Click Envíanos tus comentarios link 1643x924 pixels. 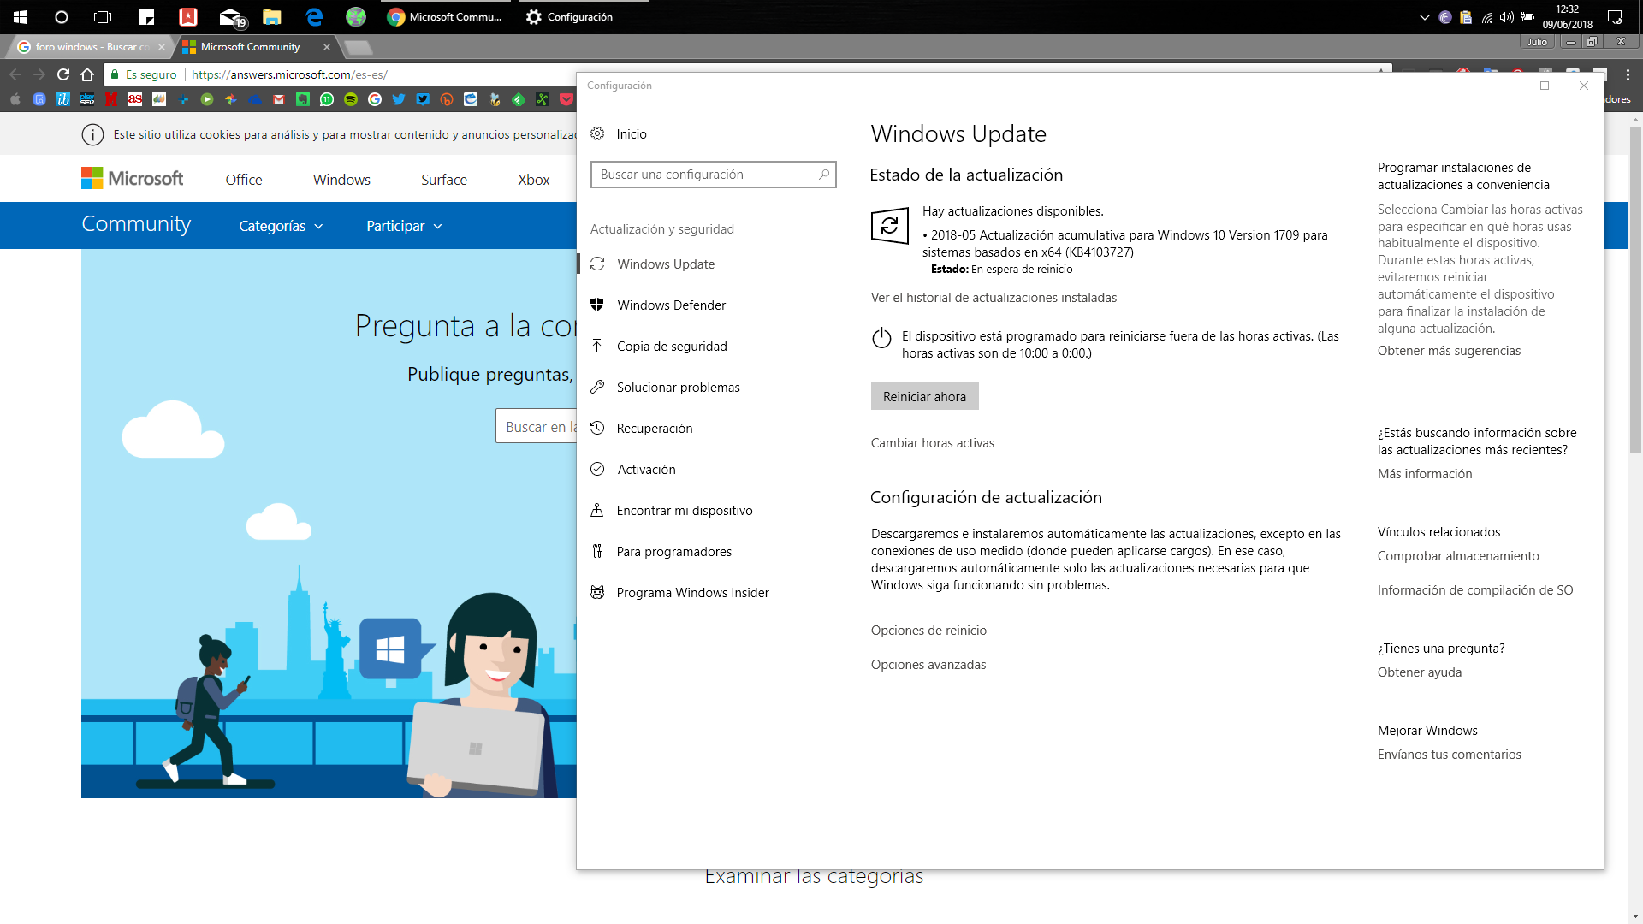tap(1450, 755)
